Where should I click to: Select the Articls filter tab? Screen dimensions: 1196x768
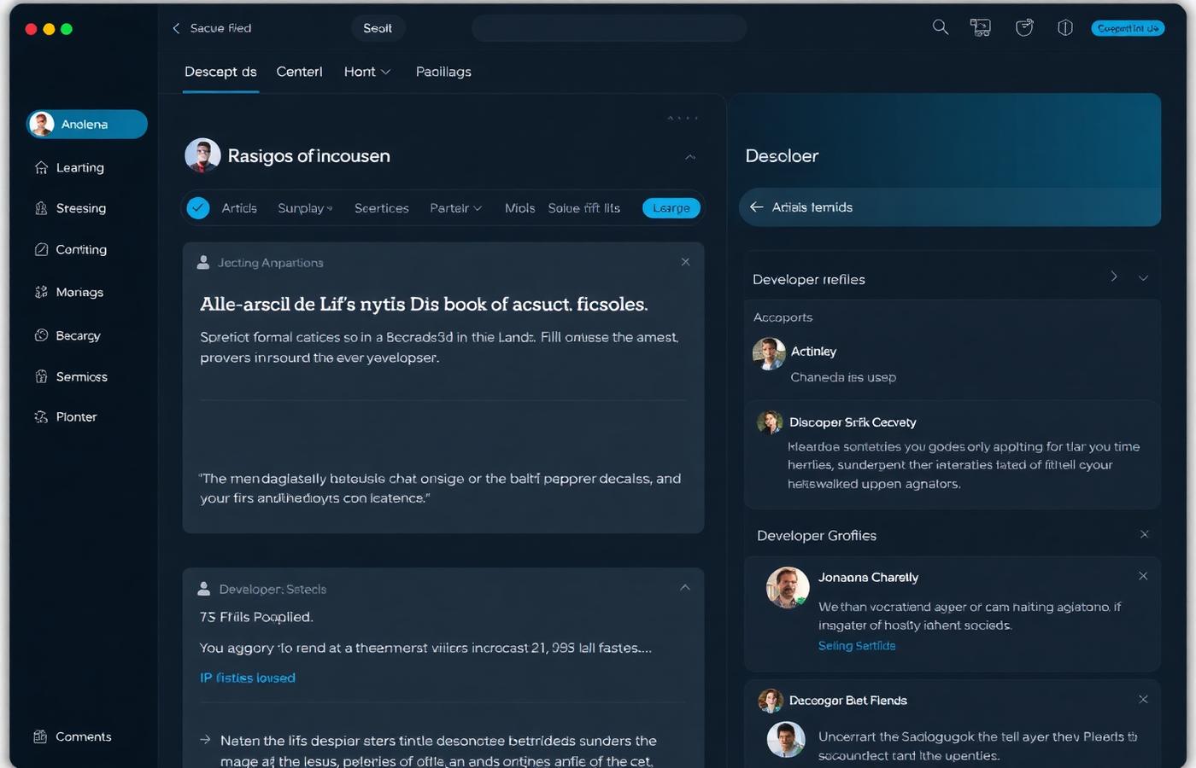click(x=239, y=208)
